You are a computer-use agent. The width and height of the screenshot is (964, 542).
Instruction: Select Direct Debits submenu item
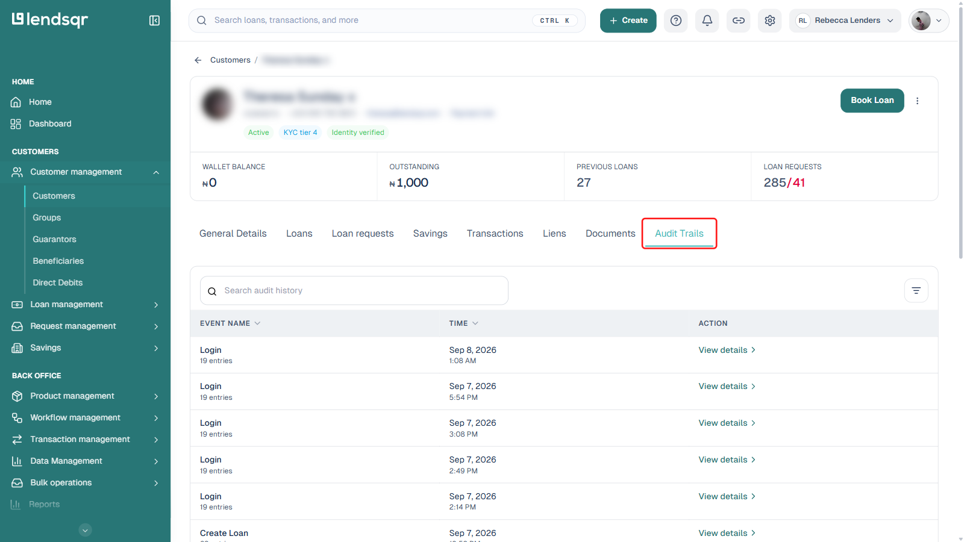[x=57, y=283]
